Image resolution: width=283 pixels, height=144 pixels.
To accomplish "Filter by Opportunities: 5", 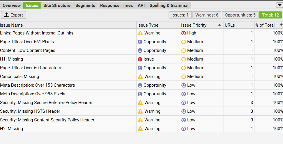I will (240, 15).
